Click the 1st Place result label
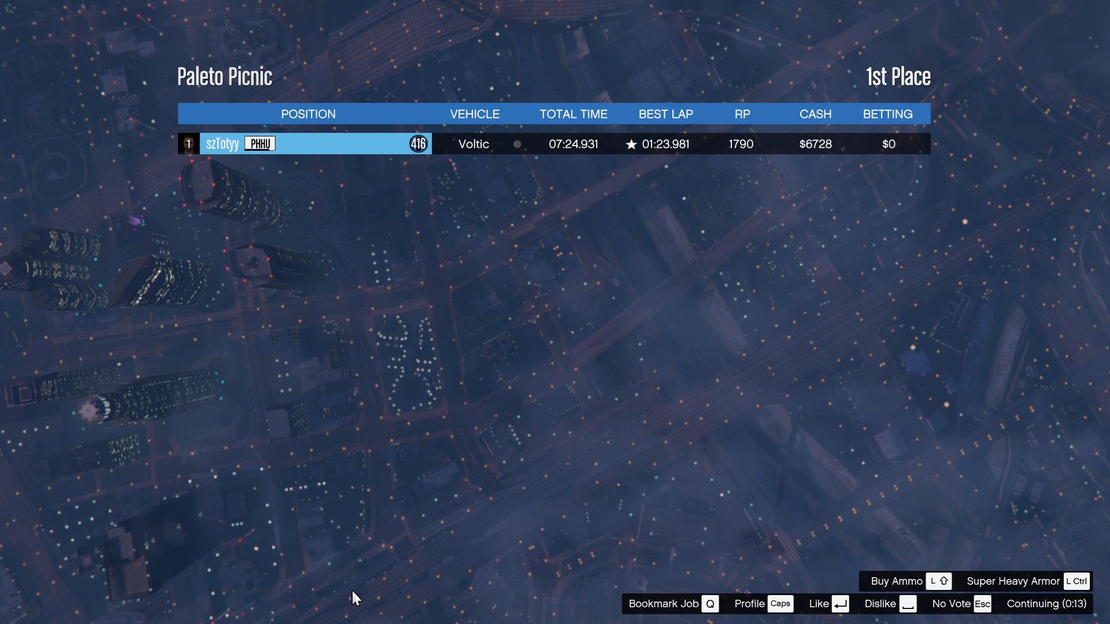The width and height of the screenshot is (1110, 624). coord(898,77)
